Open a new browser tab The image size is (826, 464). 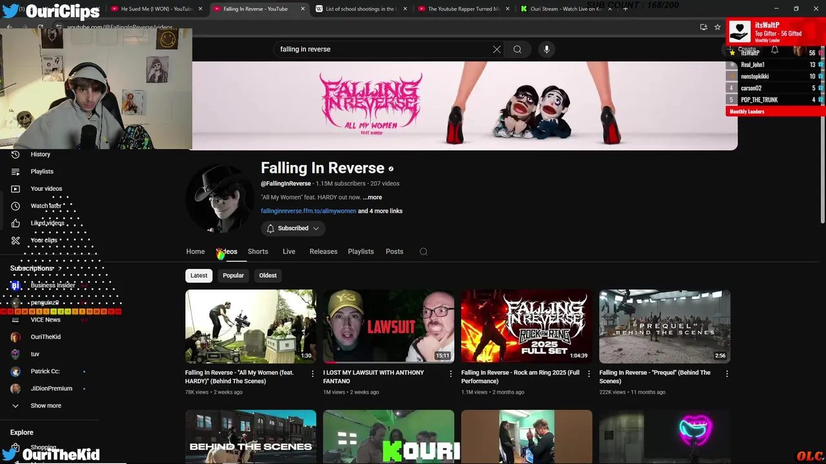[625, 9]
